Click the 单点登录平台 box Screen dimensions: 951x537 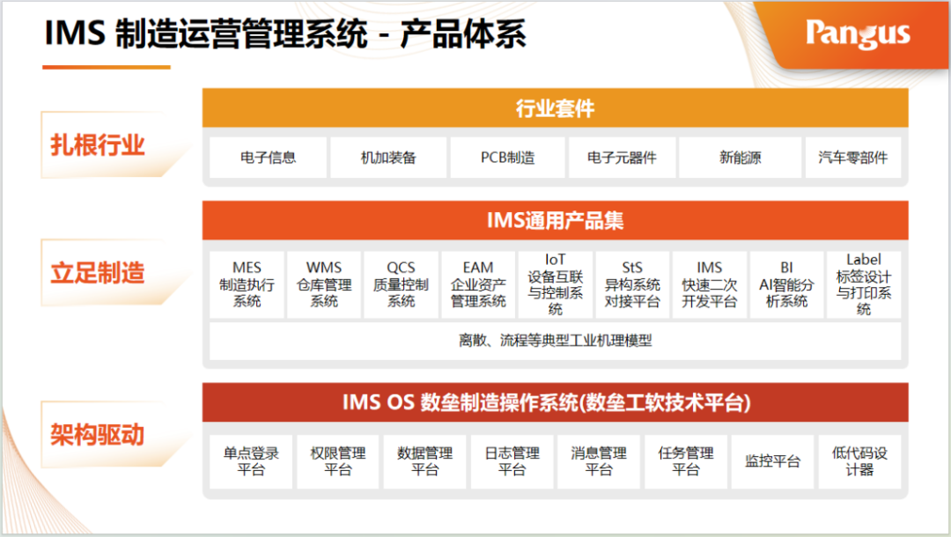[251, 461]
